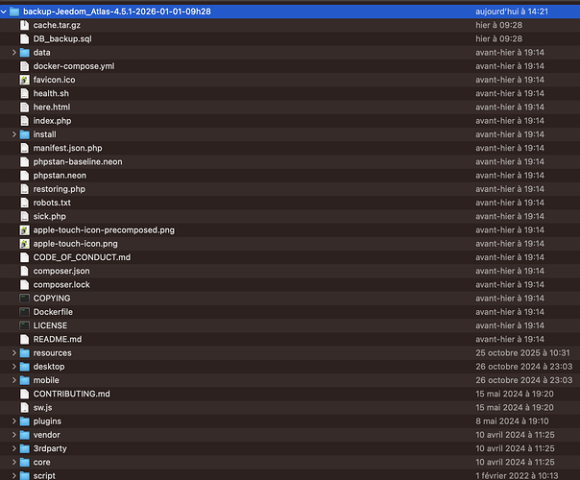
Task: Expand the vendor folder
Action: 14,435
